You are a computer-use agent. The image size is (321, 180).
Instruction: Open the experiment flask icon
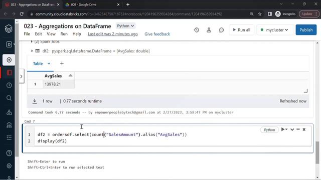tap(209, 30)
